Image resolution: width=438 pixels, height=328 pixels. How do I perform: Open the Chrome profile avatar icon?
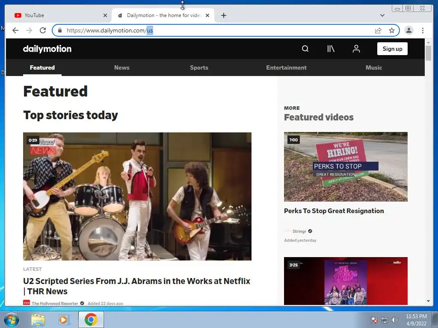tap(408, 30)
